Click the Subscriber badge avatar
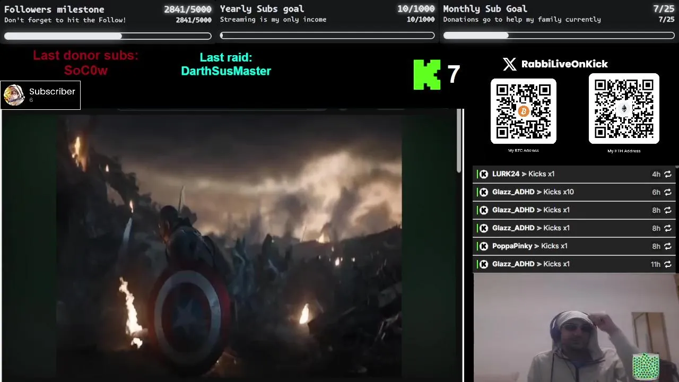 14,95
